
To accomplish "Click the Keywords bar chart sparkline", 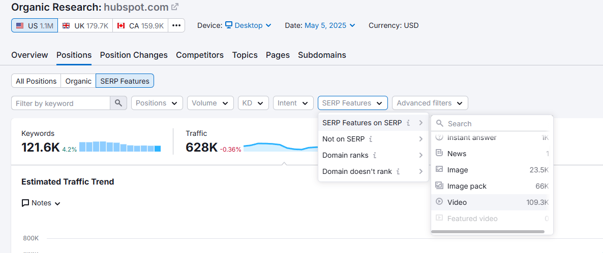I will tap(120, 147).
